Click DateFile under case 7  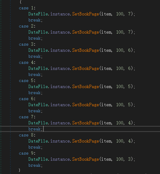(38, 123)
